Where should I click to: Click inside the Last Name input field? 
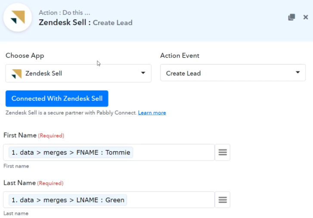[109, 200]
